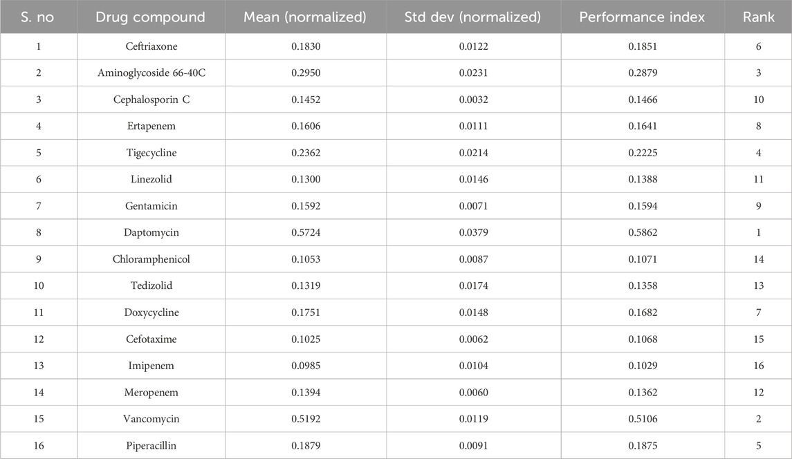The height and width of the screenshot is (459, 792).
Task: Click the Mean (normalized) column header
Action: point(304,17)
